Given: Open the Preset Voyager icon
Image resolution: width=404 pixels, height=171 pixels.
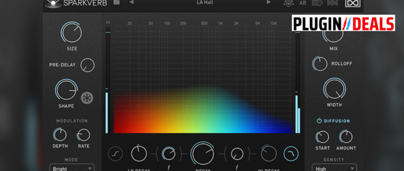Looking at the screenshot, I should (x=289, y=3).
